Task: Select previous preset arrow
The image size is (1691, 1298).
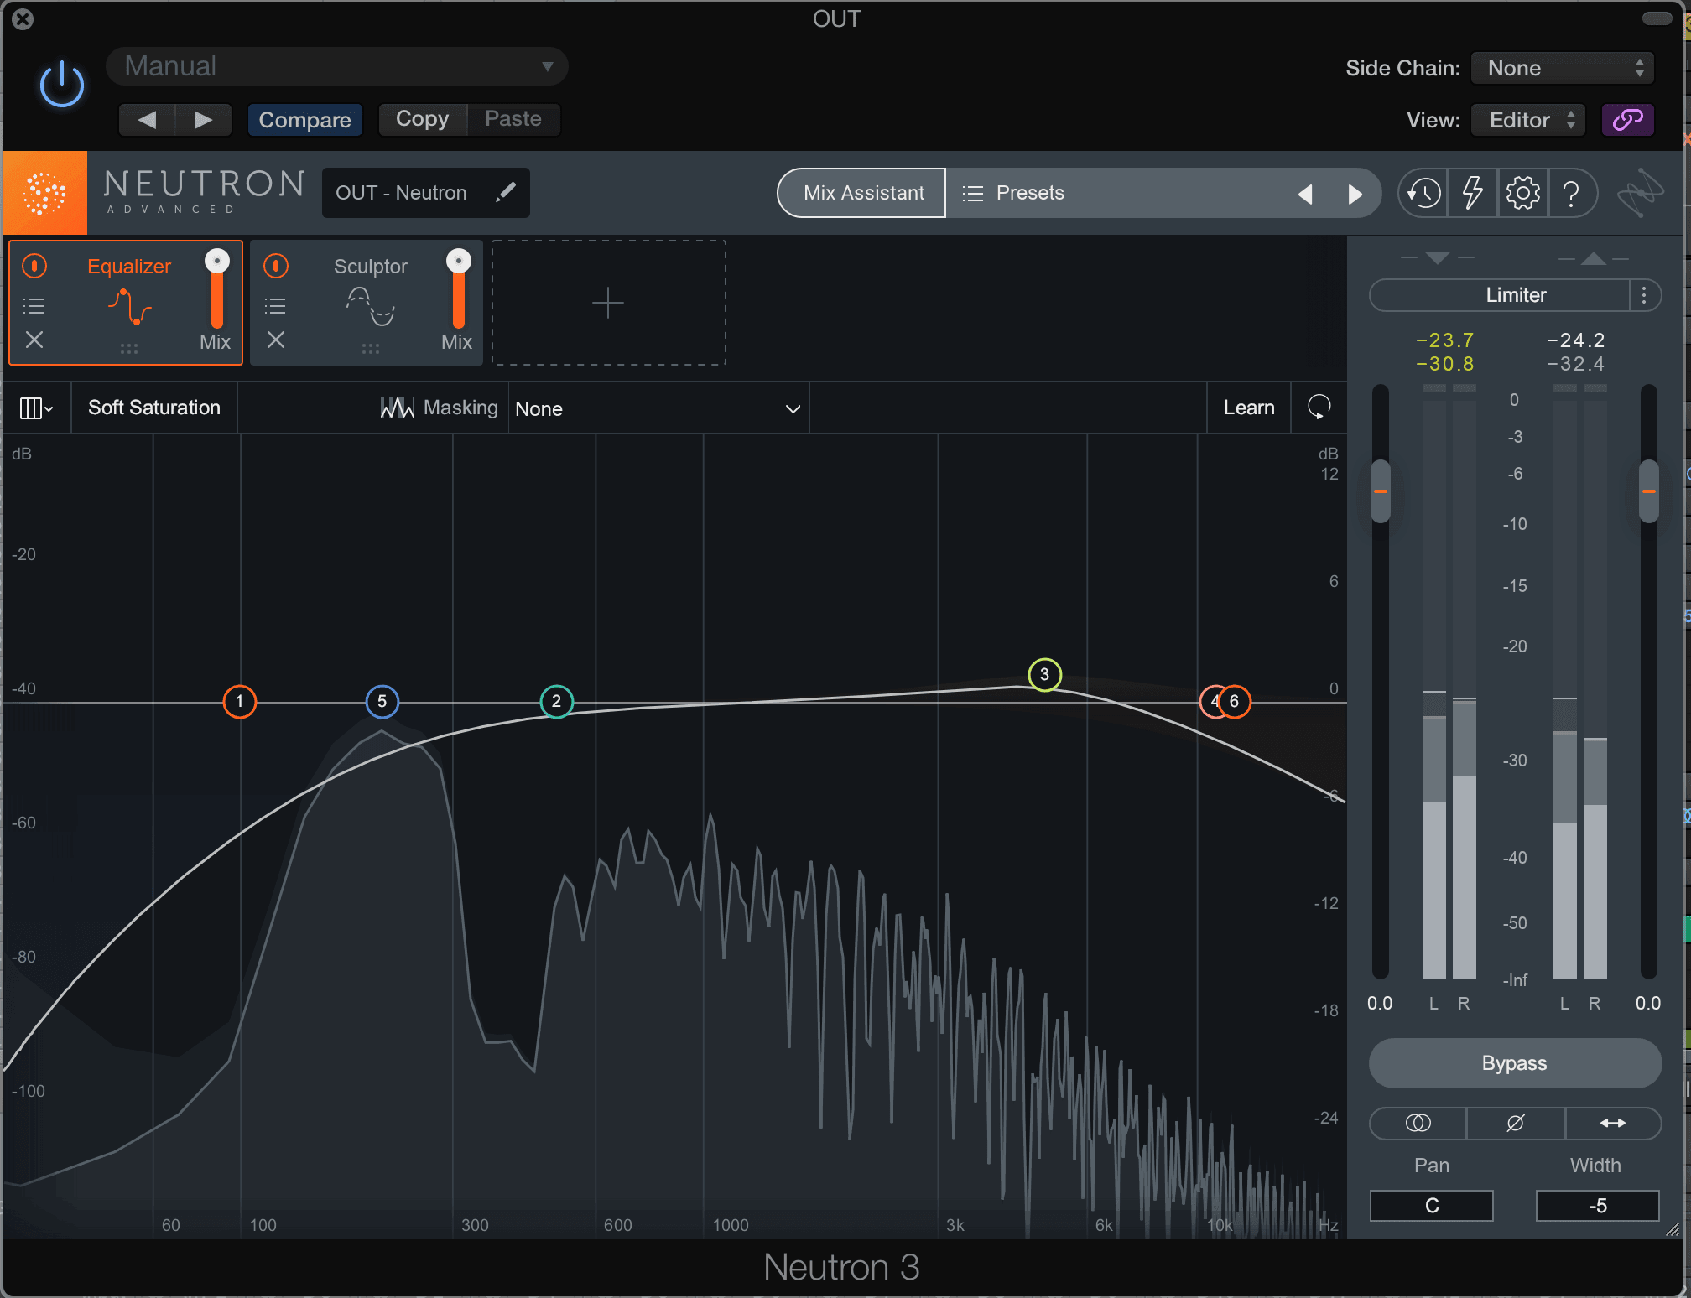Action: tap(1305, 195)
